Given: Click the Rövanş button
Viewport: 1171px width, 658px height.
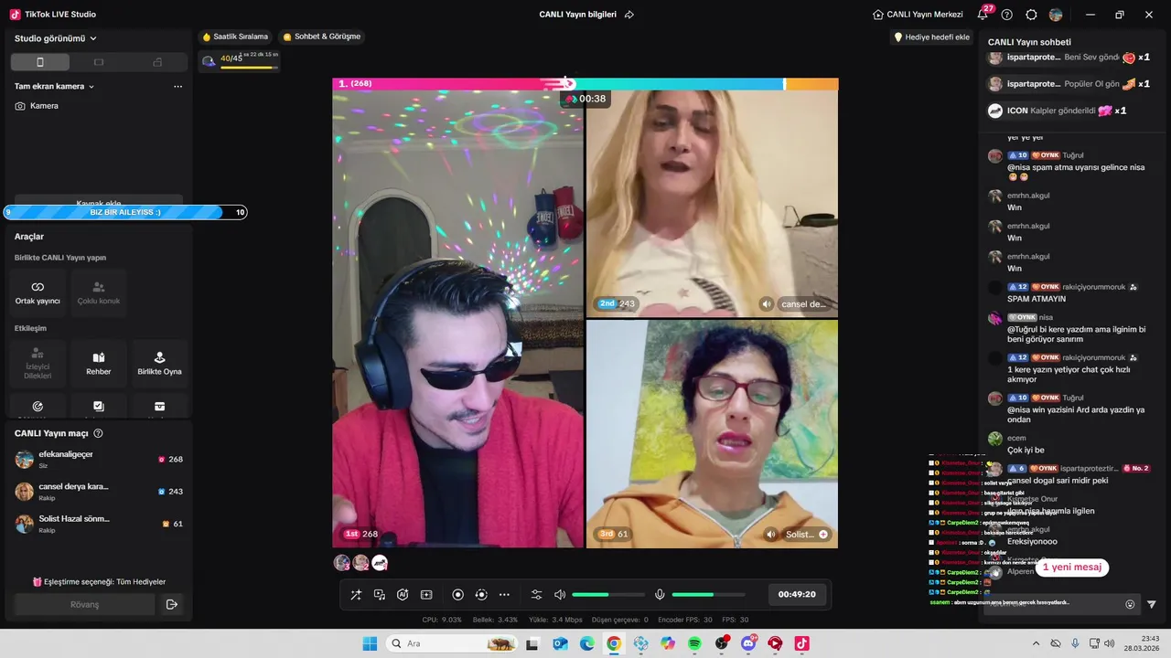Looking at the screenshot, I should (x=84, y=604).
